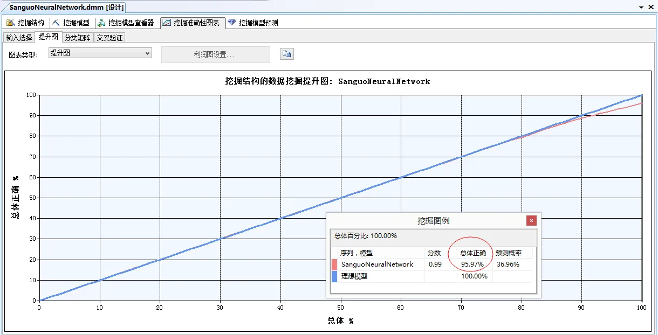Select the 提升图 sub-tab
Viewport: 658px width, 335px height.
click(x=49, y=37)
